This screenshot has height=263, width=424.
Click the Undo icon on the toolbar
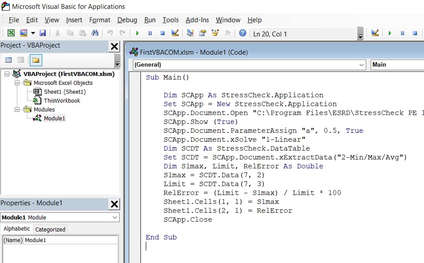point(111,33)
